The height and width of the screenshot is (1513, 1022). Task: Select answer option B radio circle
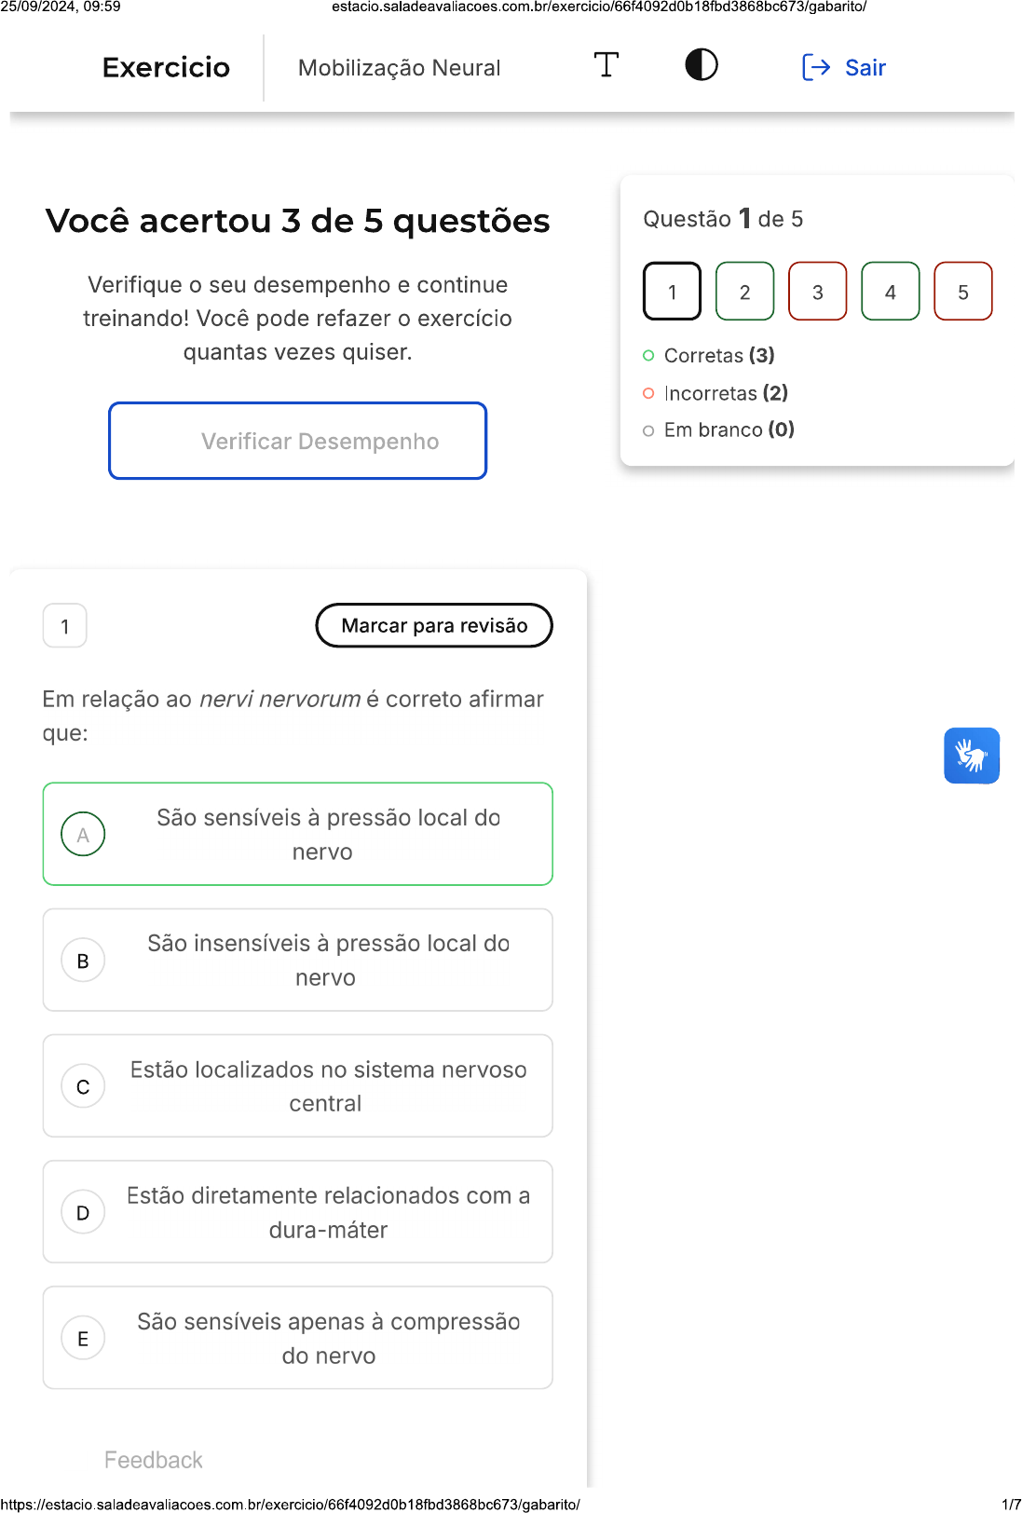83,961
